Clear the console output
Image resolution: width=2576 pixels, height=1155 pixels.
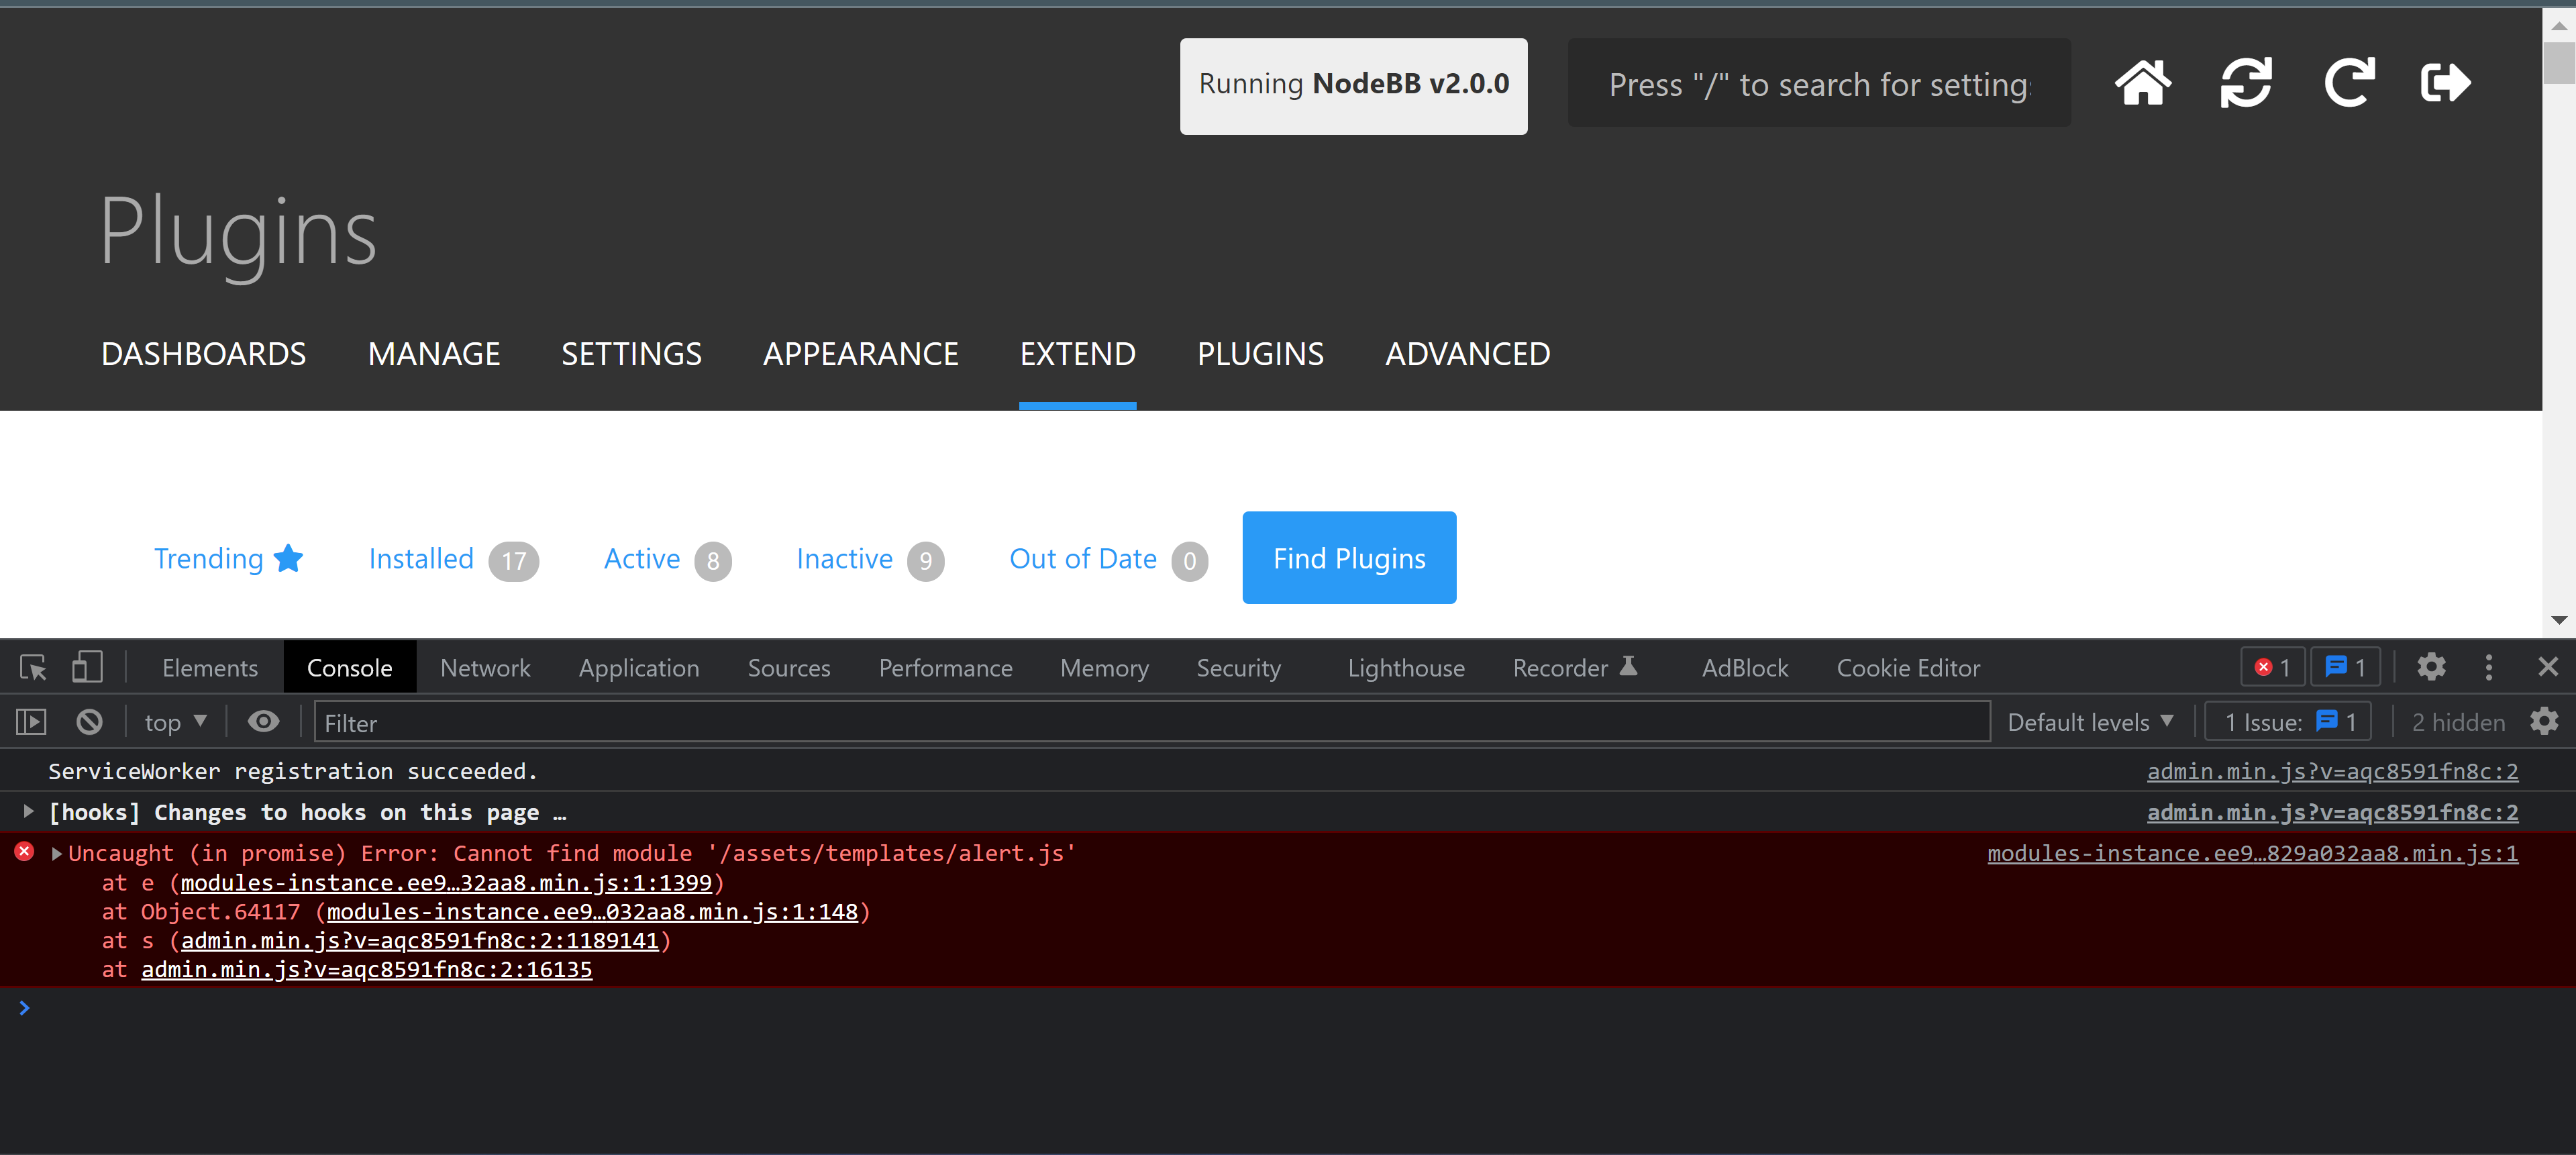coord(89,722)
